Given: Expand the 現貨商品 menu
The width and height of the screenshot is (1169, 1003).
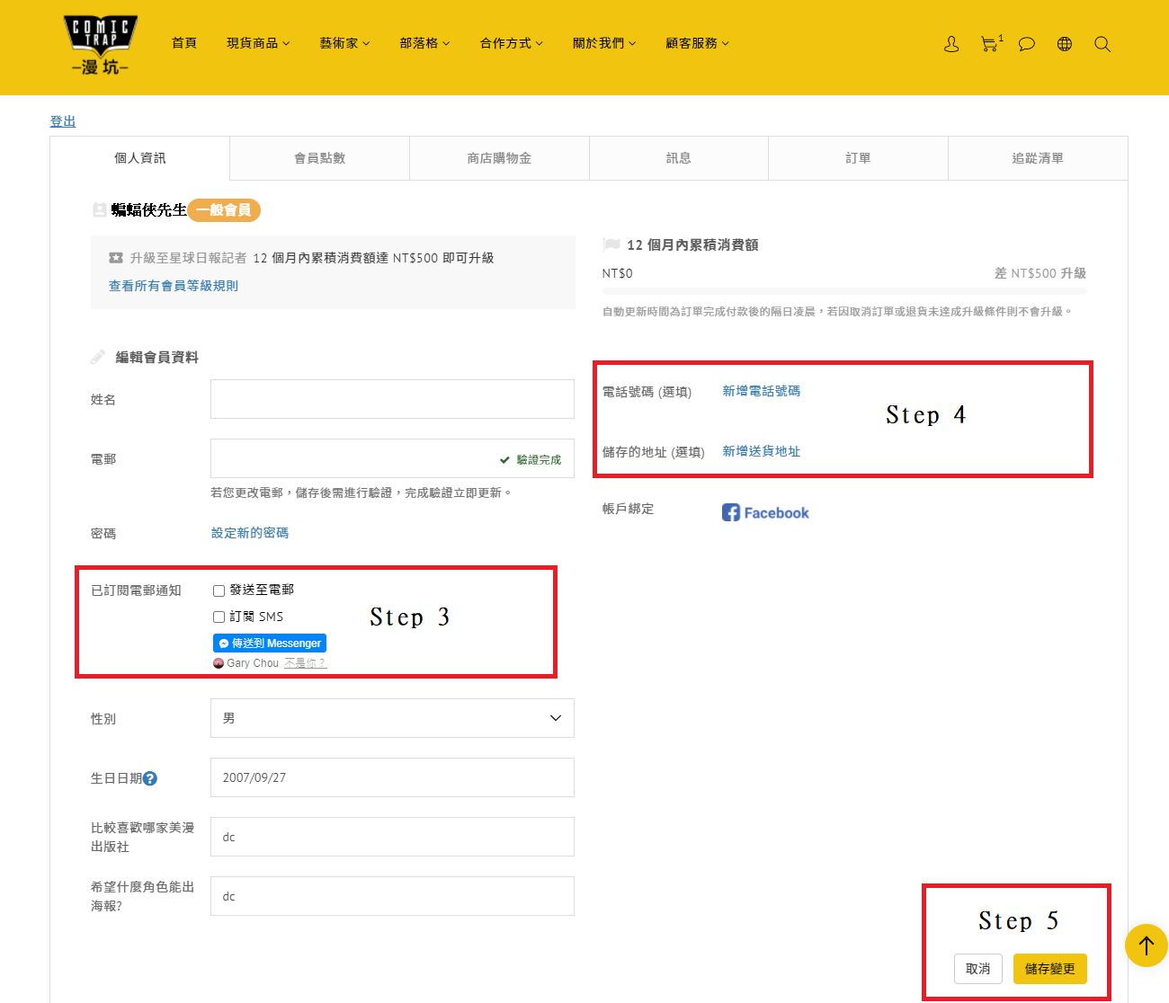Looking at the screenshot, I should click(x=258, y=43).
